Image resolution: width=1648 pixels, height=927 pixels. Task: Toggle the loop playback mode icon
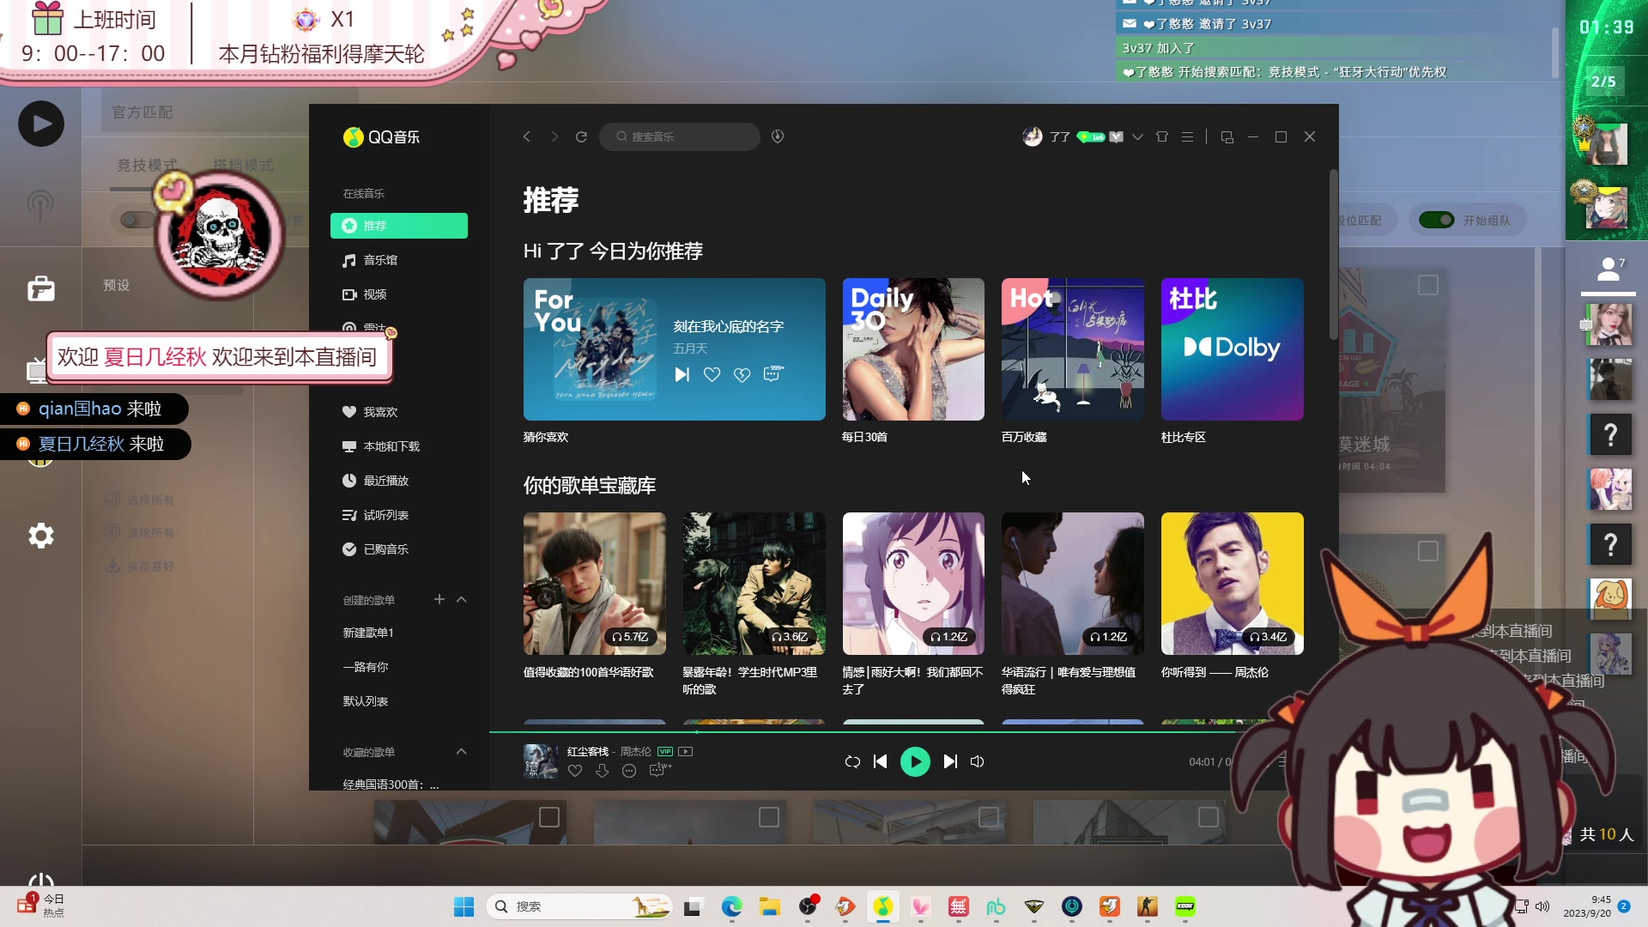tap(852, 761)
